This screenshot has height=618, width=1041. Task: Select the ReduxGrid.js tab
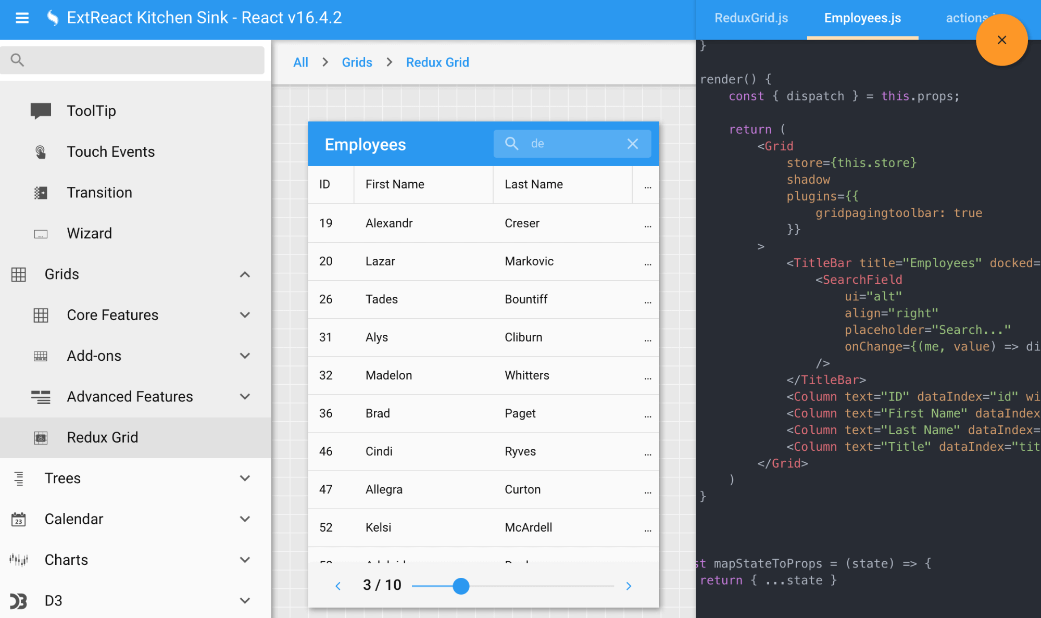pyautogui.click(x=750, y=18)
